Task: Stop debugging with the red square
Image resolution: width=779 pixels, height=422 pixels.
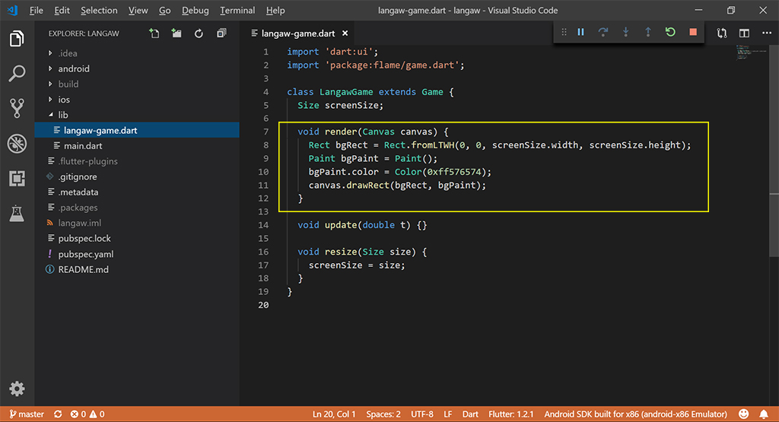Action: (x=692, y=33)
